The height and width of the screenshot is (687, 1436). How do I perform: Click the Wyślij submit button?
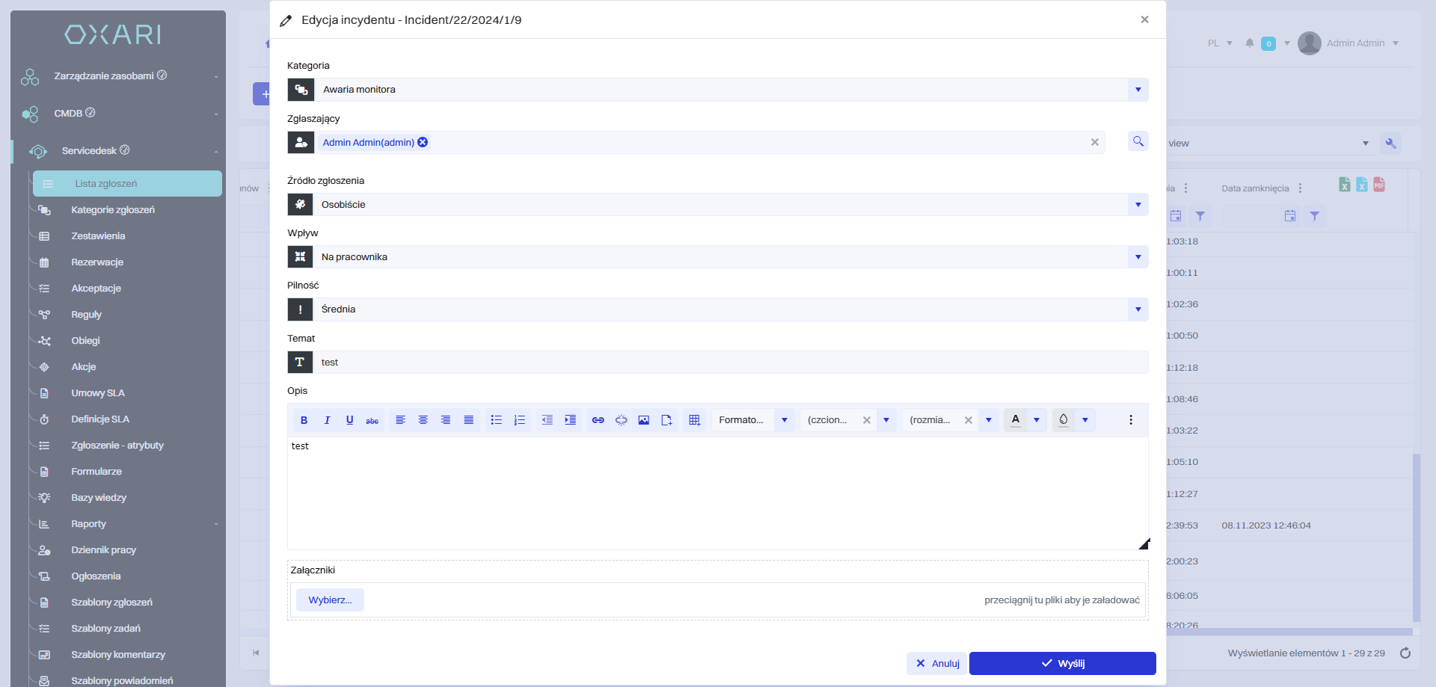tap(1062, 663)
